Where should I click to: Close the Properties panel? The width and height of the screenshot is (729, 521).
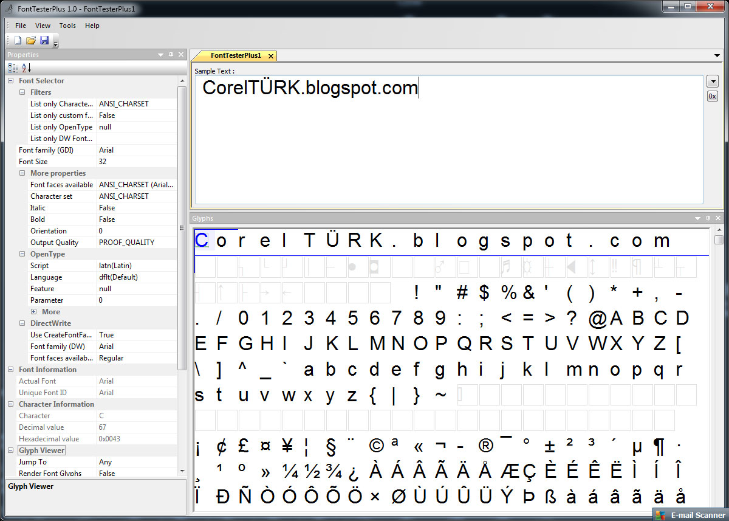181,55
